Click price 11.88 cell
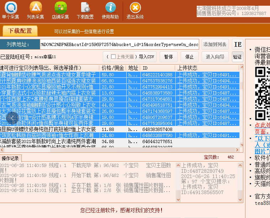The height and width of the screenshot is (218, 270). (108, 129)
